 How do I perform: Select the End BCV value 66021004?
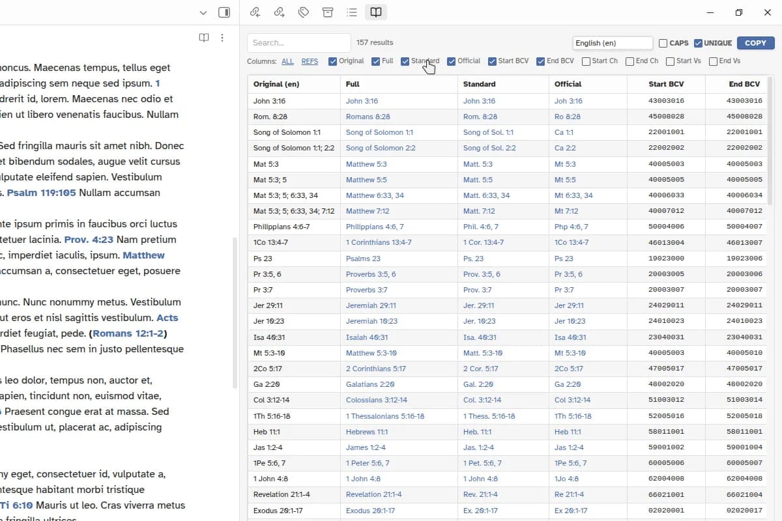tap(744, 495)
